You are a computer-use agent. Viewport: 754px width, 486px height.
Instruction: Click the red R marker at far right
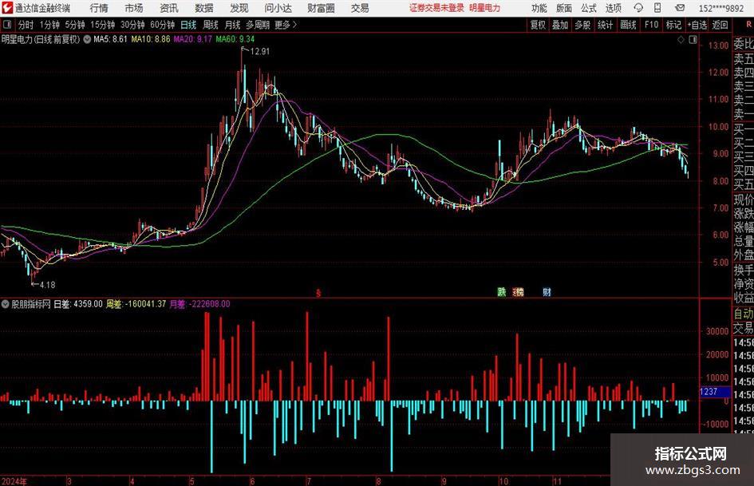coord(748,24)
